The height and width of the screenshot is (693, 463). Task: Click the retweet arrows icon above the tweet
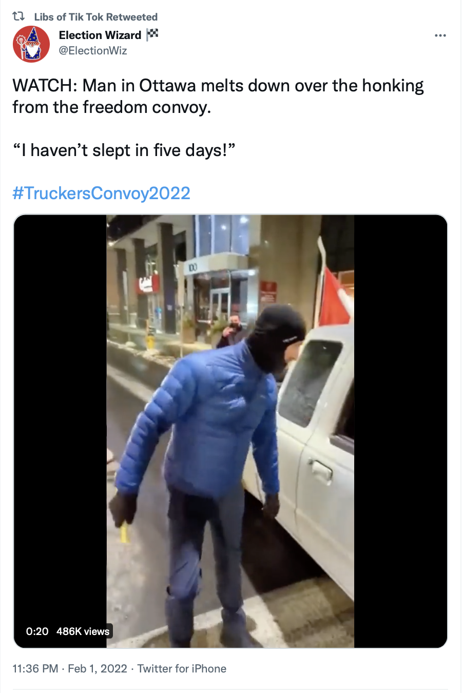18,16
